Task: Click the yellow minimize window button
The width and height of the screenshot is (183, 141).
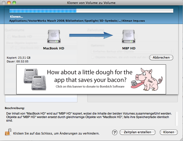Action: pos(9,3)
